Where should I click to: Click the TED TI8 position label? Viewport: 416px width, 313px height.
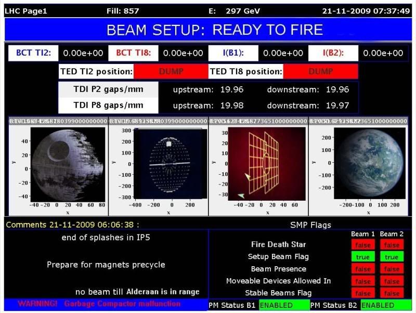[246, 71]
